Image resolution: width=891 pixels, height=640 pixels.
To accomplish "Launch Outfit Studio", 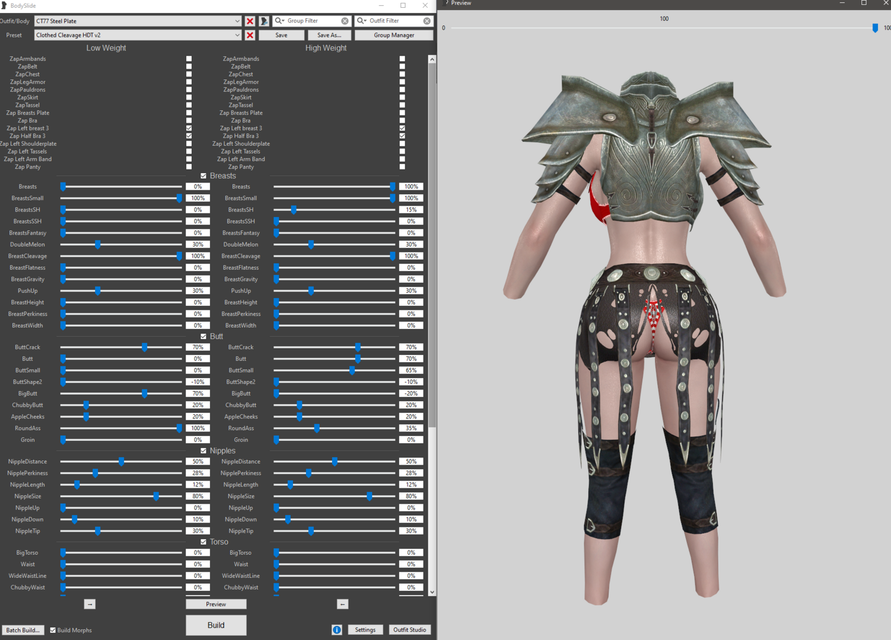I will pyautogui.click(x=409, y=630).
